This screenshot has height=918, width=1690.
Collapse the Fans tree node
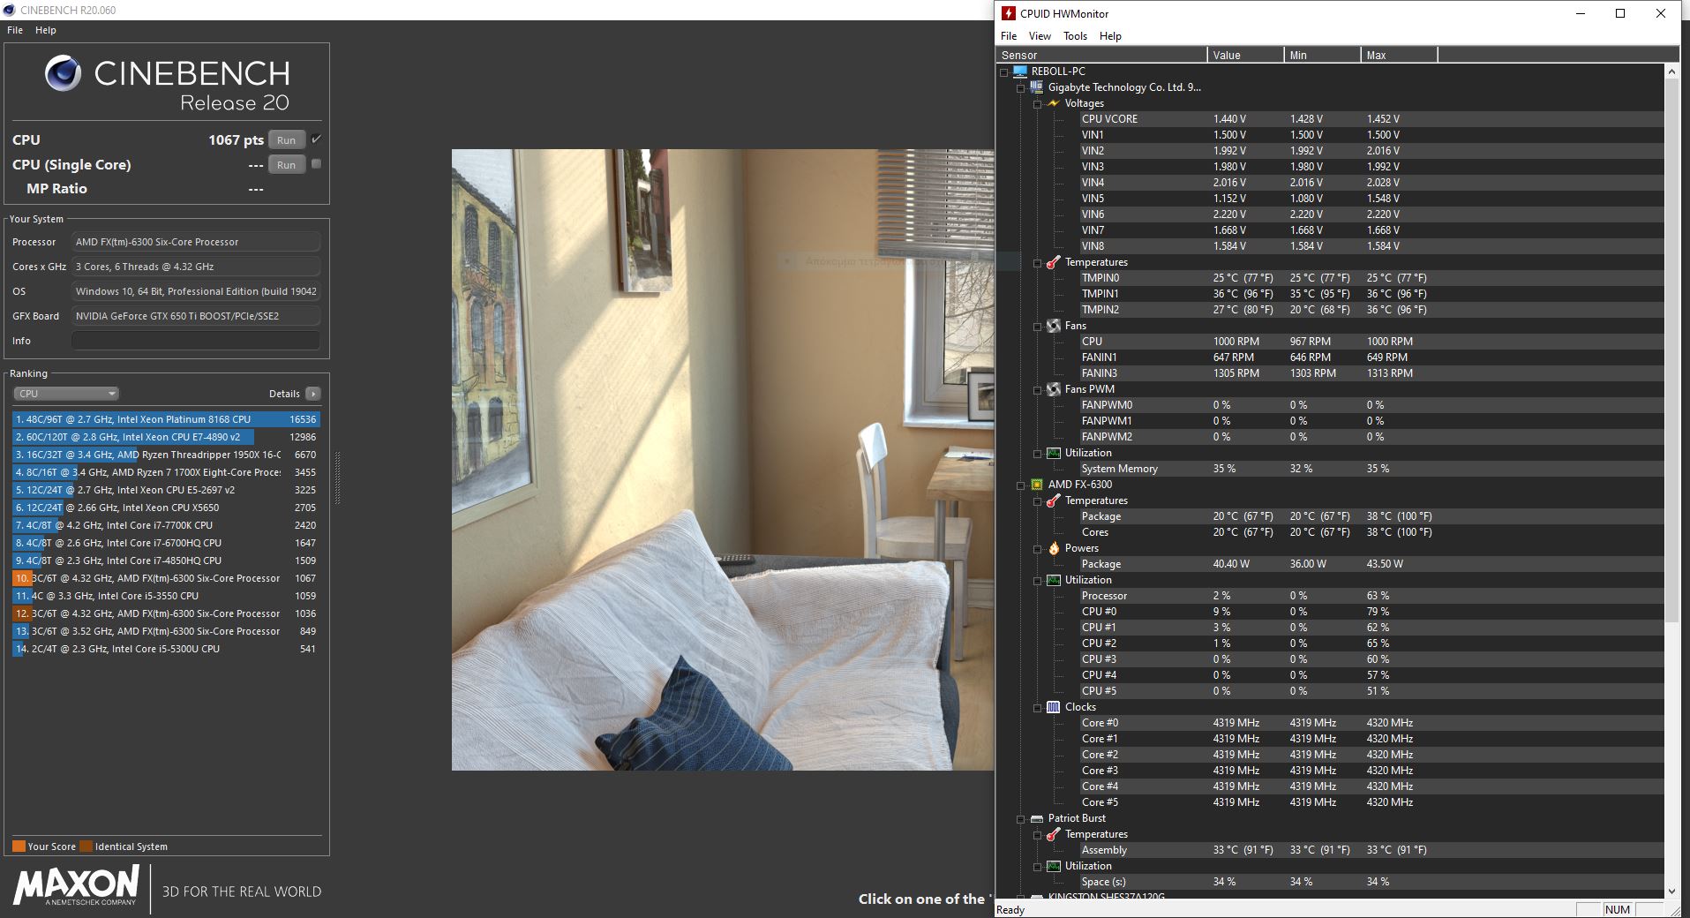click(x=1037, y=326)
